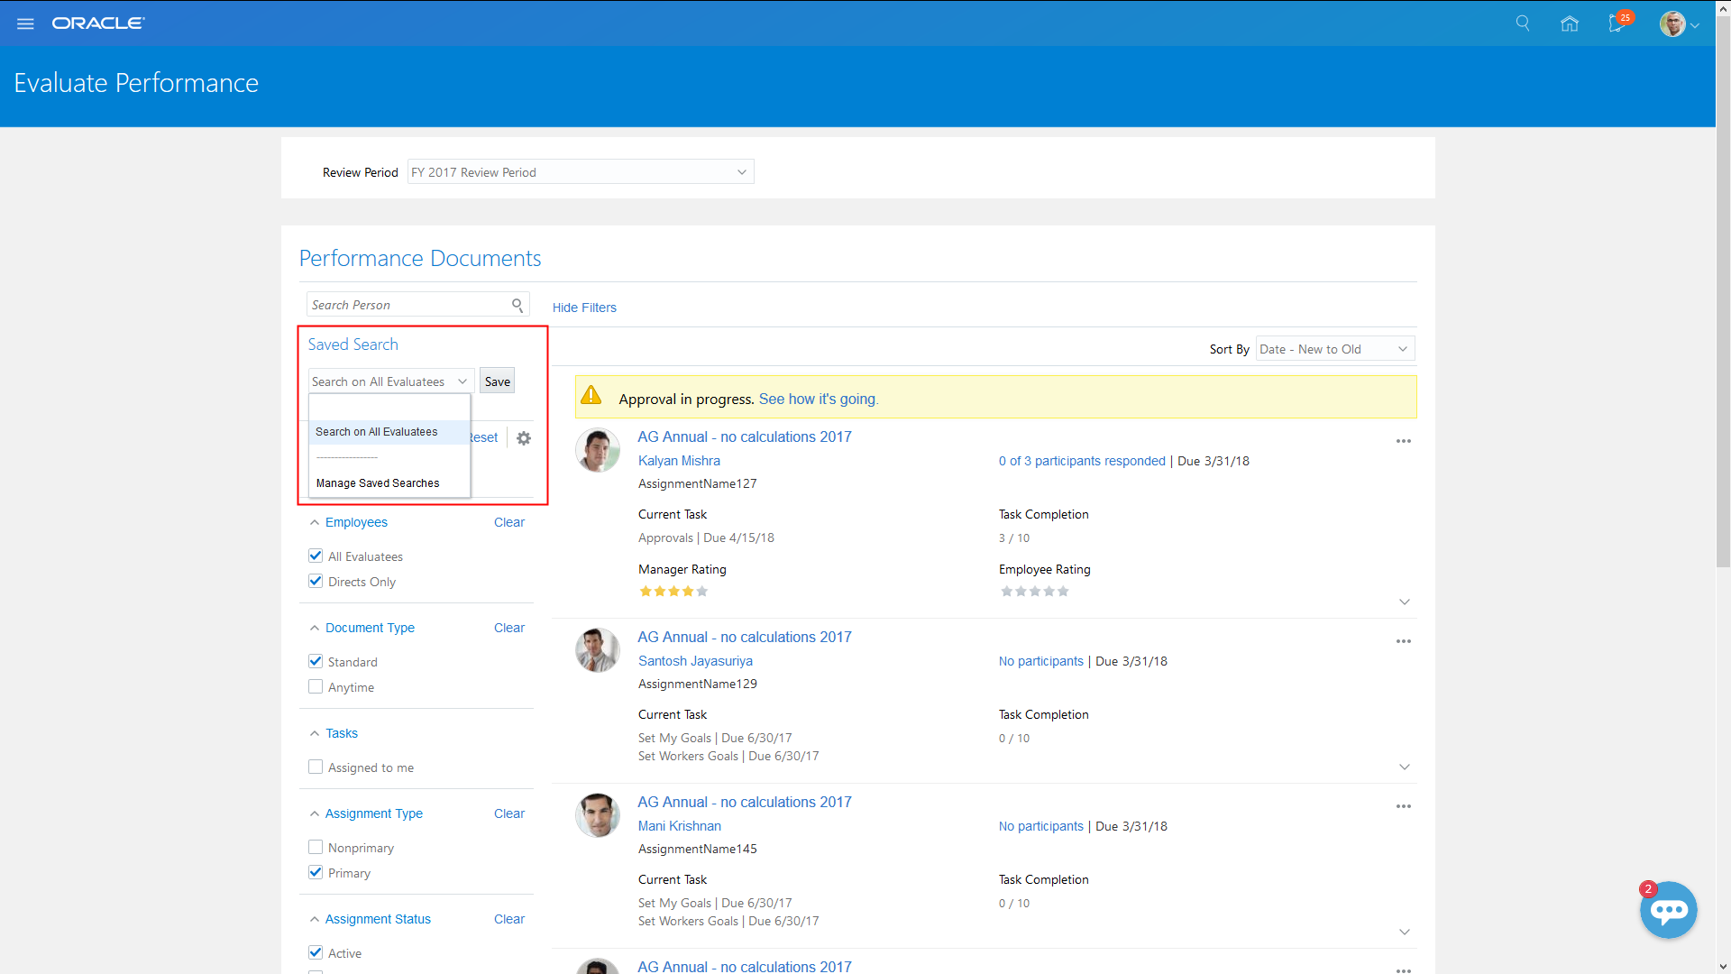The width and height of the screenshot is (1731, 974).
Task: Open the chat bubble assistant
Action: point(1668,910)
